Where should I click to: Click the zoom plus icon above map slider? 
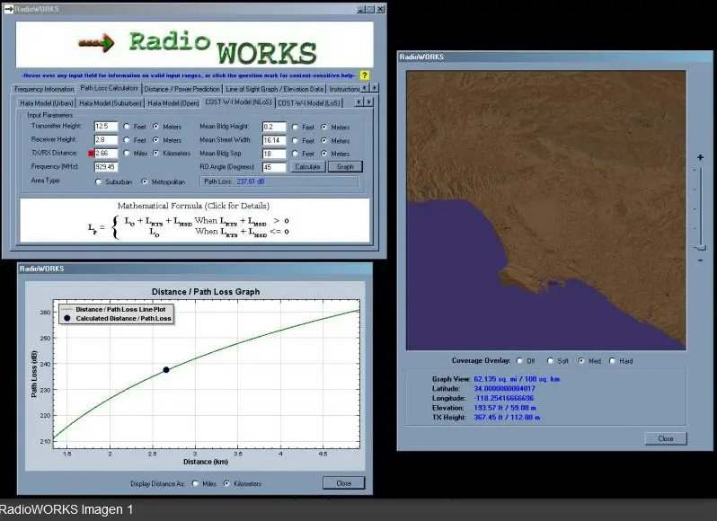700,157
